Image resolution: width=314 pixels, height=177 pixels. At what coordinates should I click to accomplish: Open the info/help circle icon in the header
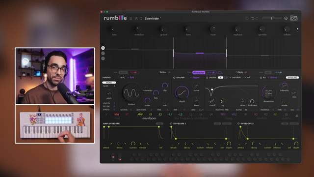click(x=247, y=18)
